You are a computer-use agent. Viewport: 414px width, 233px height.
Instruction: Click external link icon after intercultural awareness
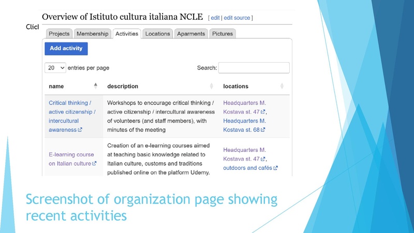click(x=80, y=130)
